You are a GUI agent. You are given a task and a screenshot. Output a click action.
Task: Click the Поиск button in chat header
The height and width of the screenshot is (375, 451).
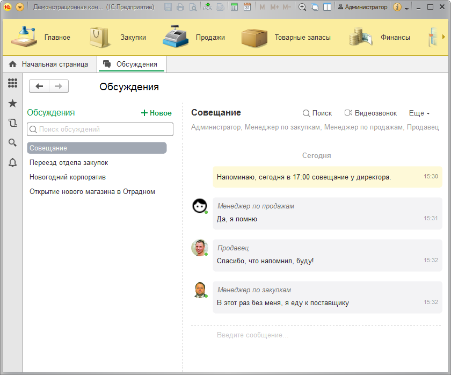tap(317, 113)
